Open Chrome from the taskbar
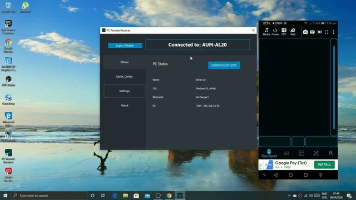 [x=169, y=196]
